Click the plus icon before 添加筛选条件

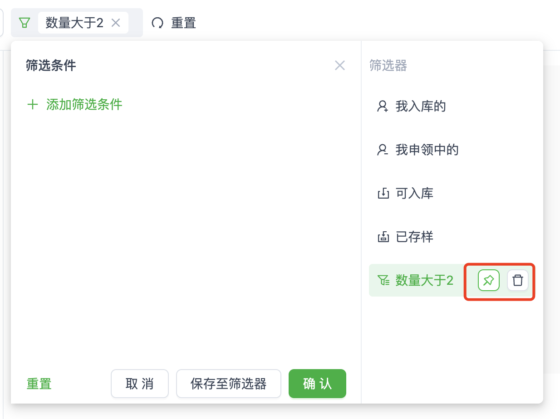tap(32, 104)
